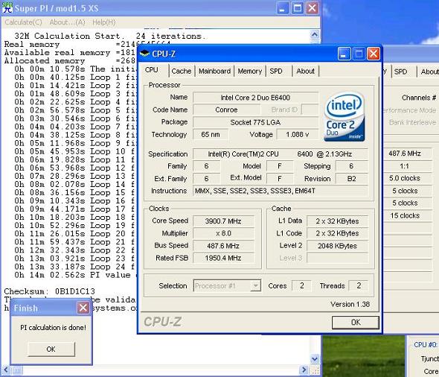Open the Help(H) menu in Super PI

pos(104,22)
